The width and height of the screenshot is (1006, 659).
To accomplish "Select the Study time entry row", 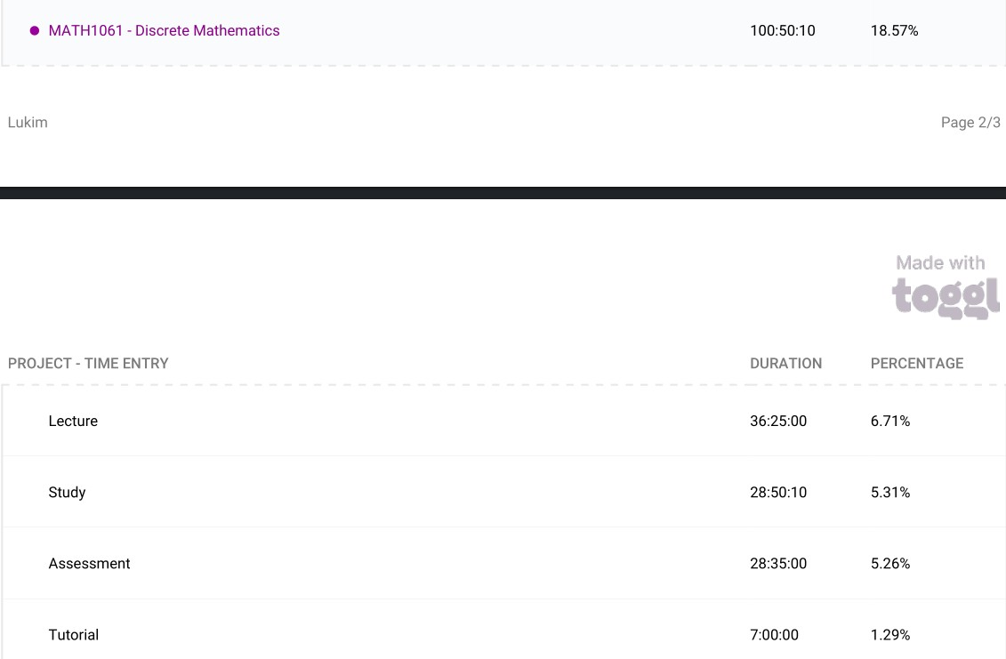I will (67, 493).
